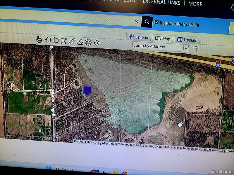The image size is (234, 175).
Task: Click the Map tab
Action: tap(163, 38)
